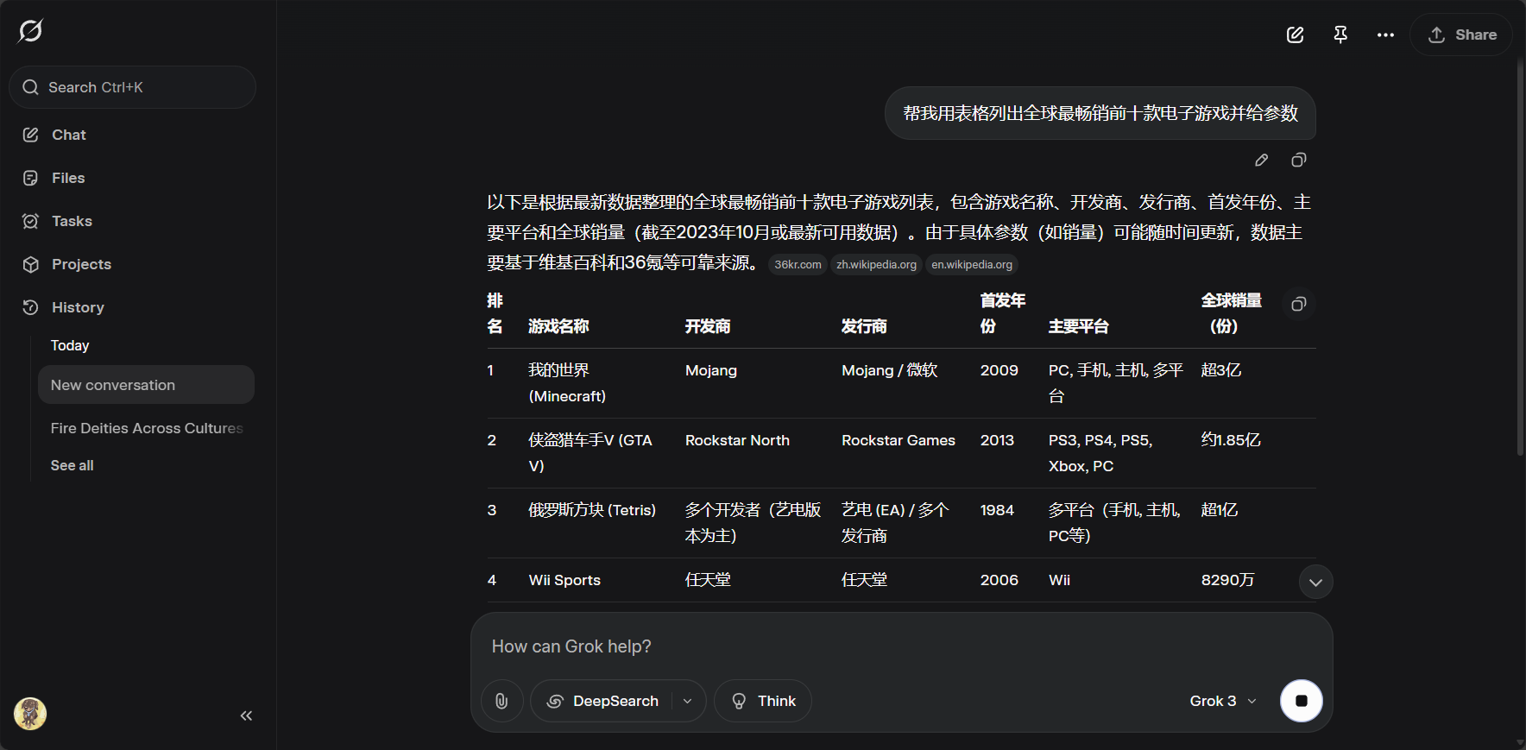Image resolution: width=1526 pixels, height=750 pixels.
Task: Toggle Think mode
Action: [763, 701]
